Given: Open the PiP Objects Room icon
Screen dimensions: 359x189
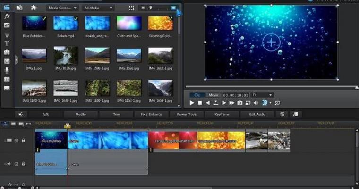Looking at the screenshot, I should coord(7,25).
